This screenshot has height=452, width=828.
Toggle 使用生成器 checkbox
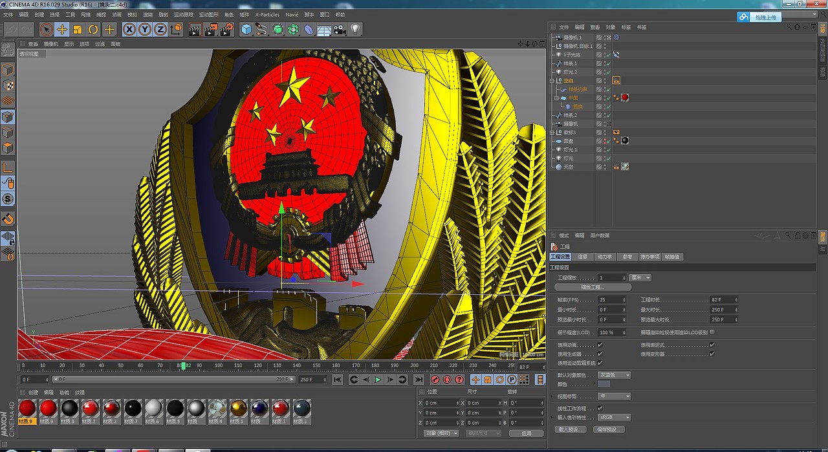(600, 354)
